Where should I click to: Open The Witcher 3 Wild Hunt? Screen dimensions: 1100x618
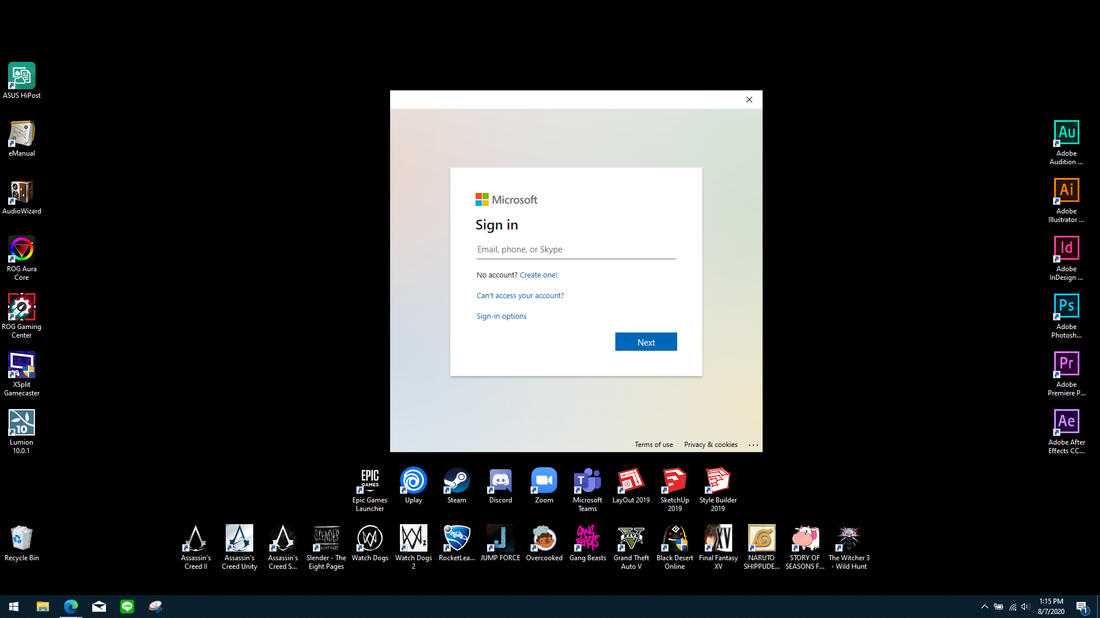[x=848, y=546]
